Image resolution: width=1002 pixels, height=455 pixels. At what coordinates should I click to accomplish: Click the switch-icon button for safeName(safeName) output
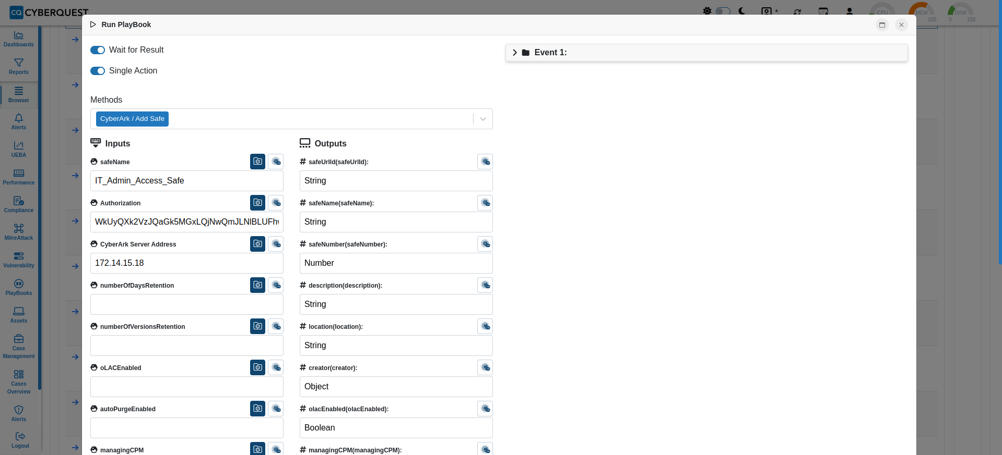[x=485, y=203]
